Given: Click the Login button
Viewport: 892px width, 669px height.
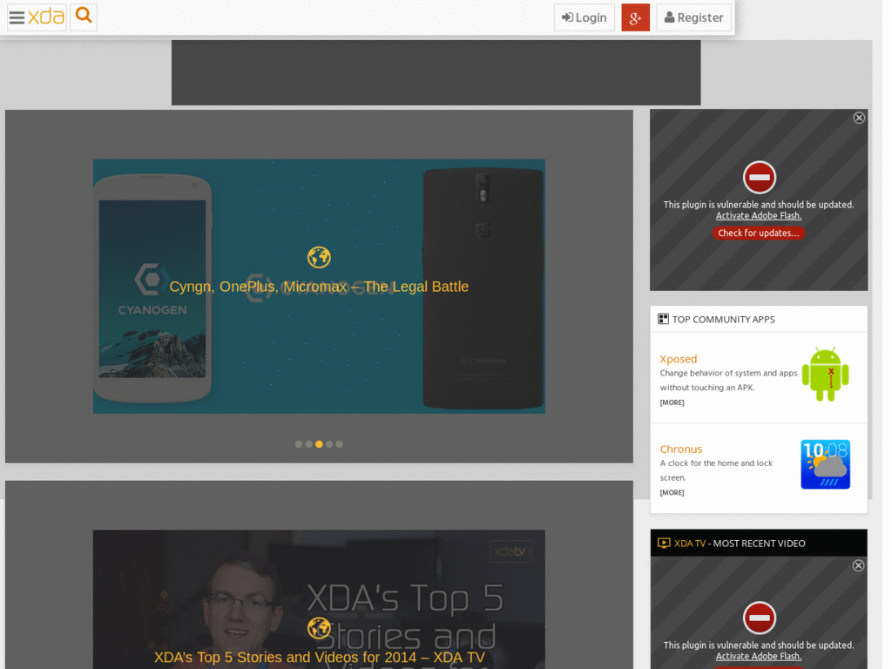Looking at the screenshot, I should click(x=585, y=17).
